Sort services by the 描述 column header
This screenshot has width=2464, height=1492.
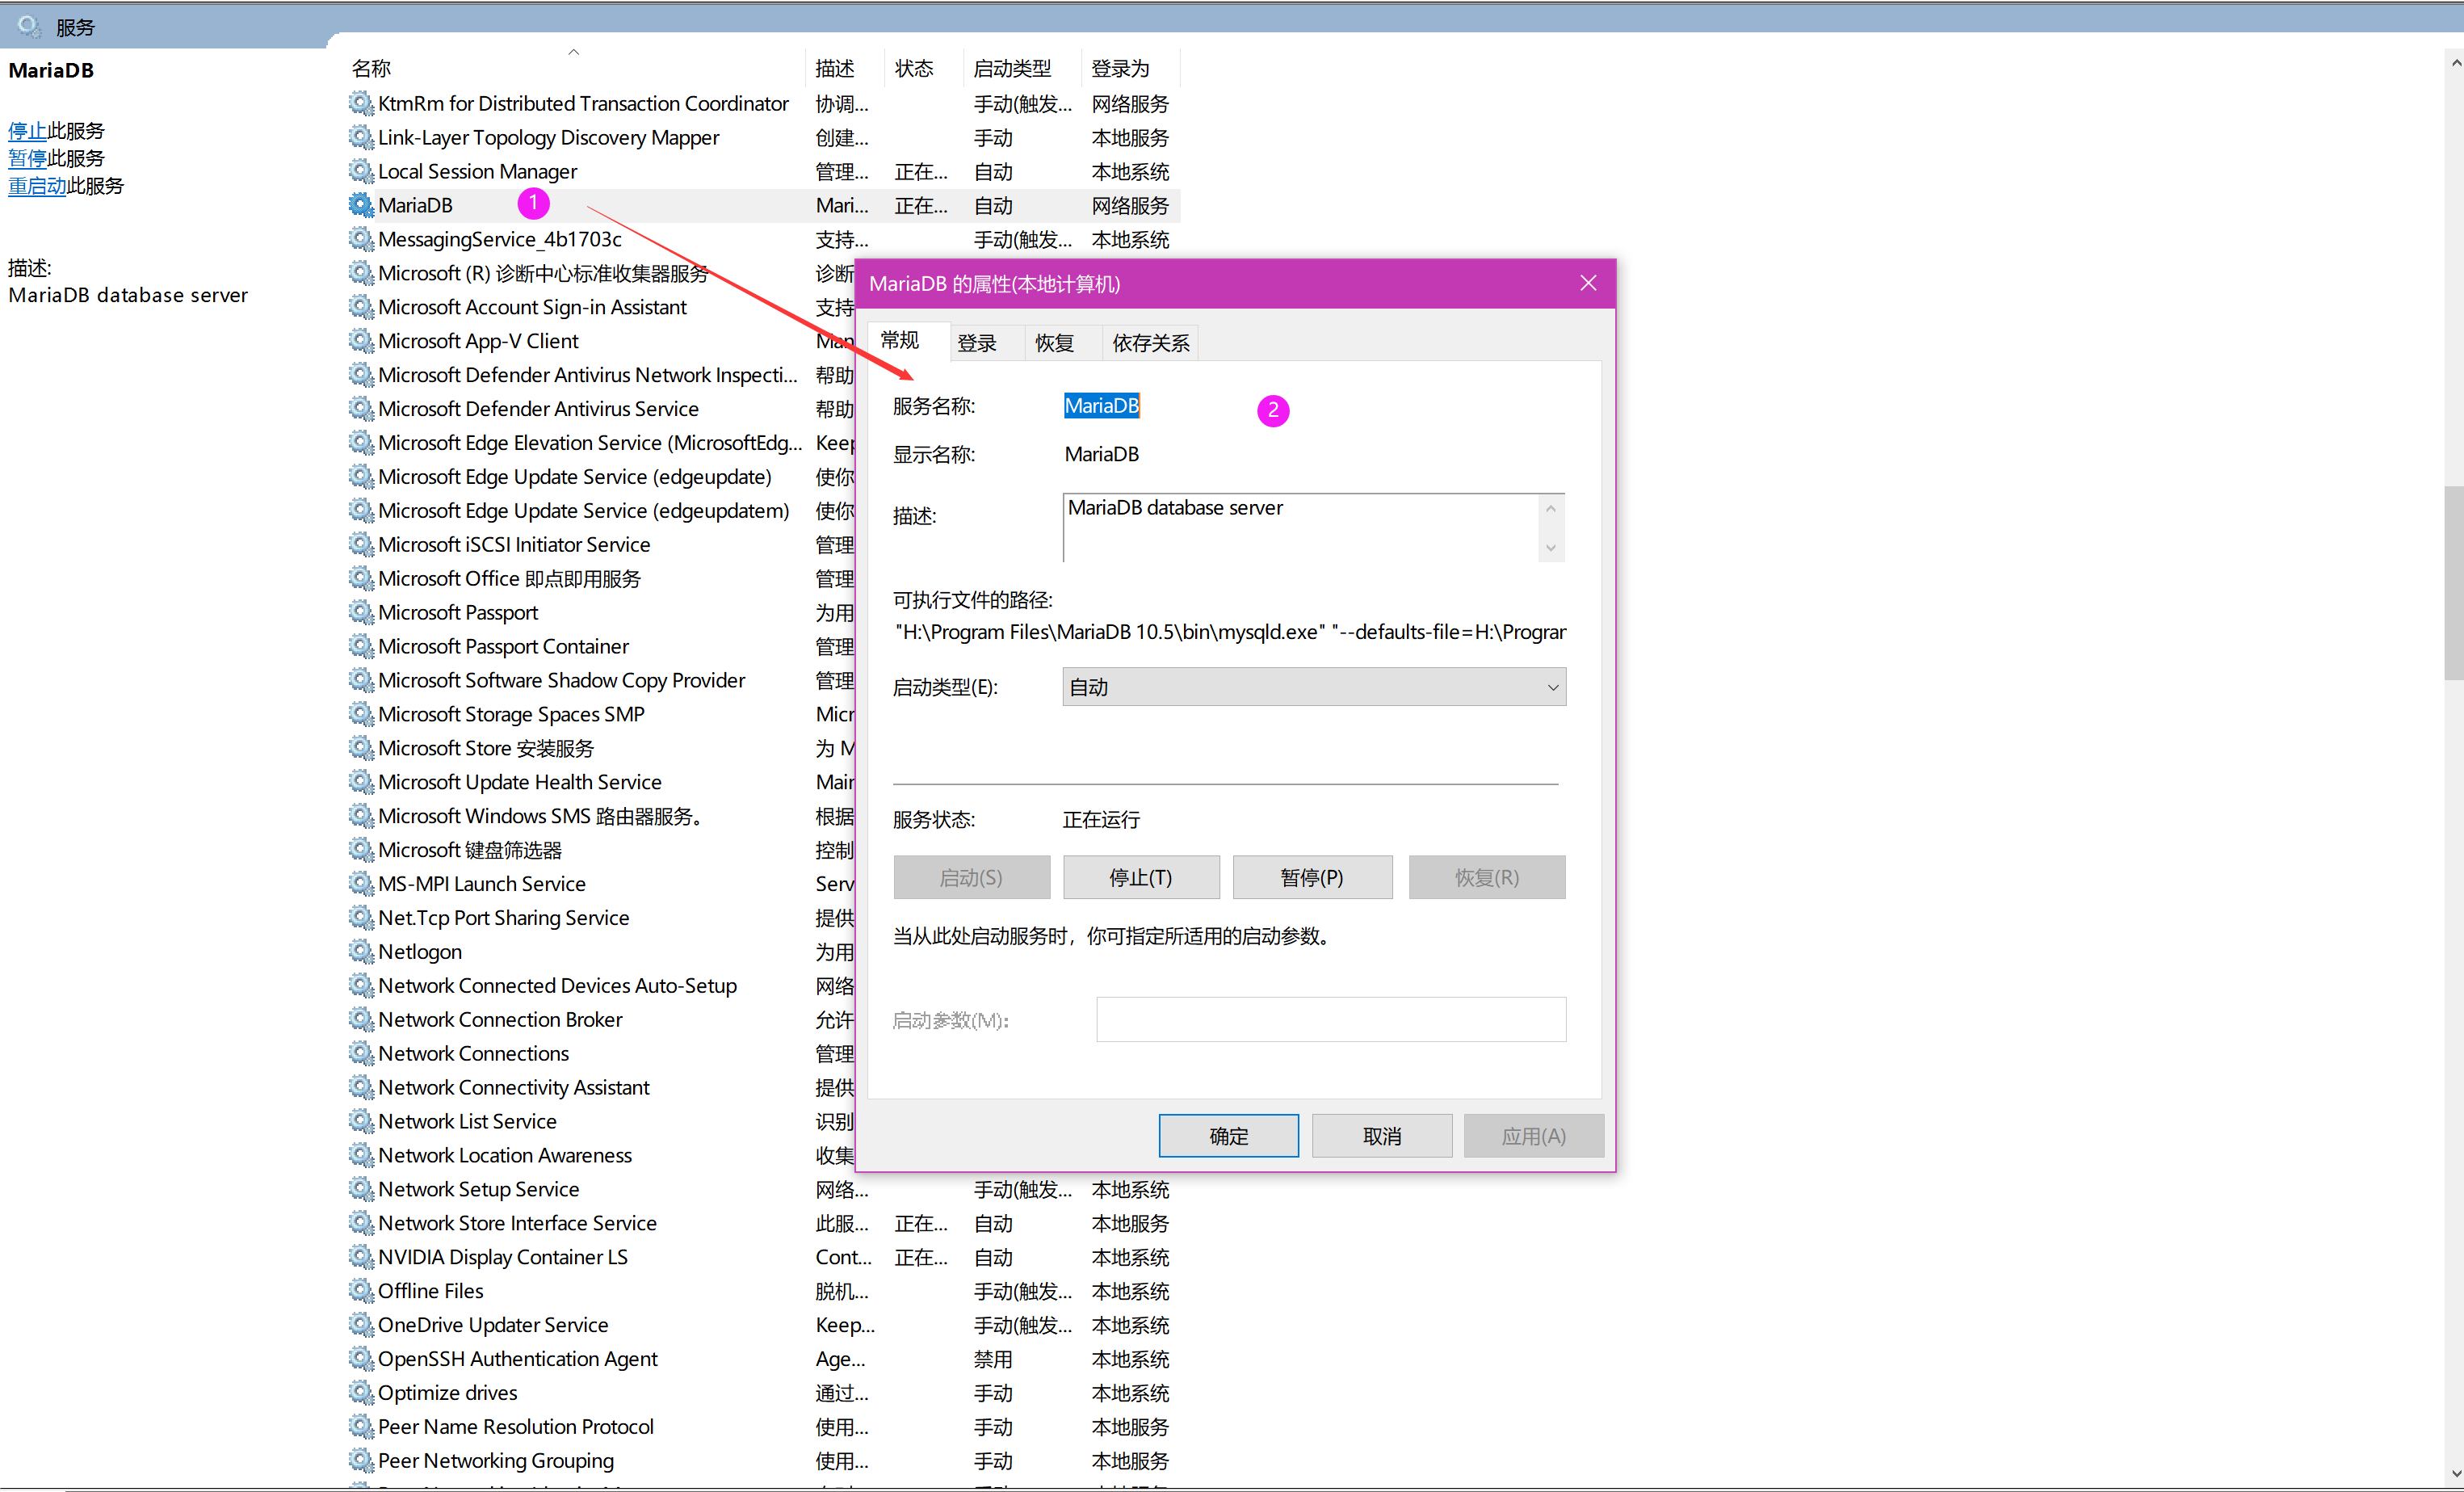point(843,68)
